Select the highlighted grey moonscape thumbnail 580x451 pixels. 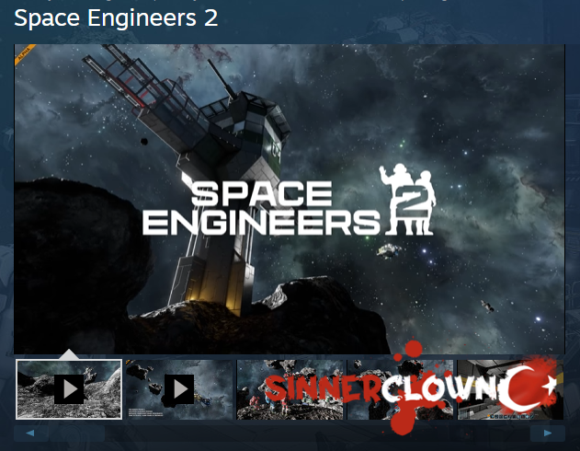[x=69, y=389]
